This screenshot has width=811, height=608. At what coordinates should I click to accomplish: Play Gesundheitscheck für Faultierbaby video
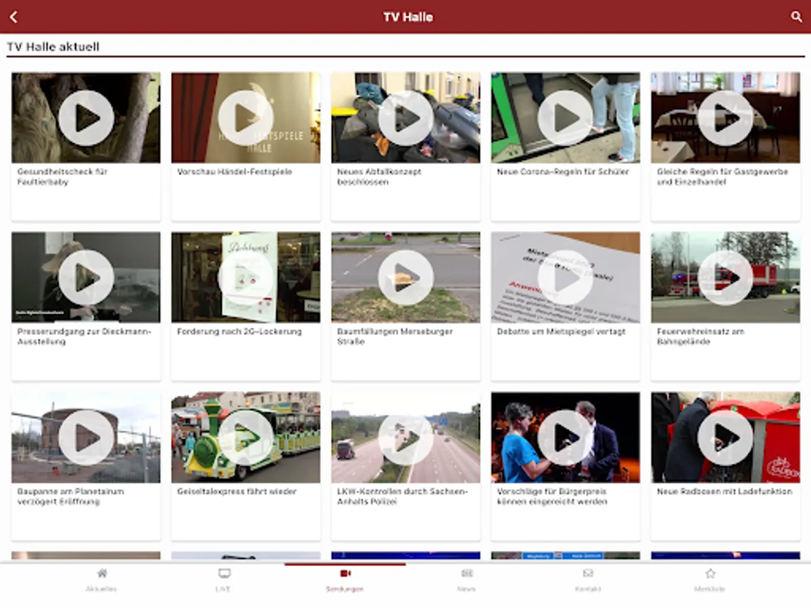[86, 118]
